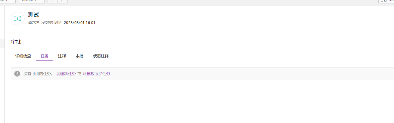Click the gray highlighted strip on the left sidebar
This screenshot has width=394, height=123.
[x=2, y=43]
